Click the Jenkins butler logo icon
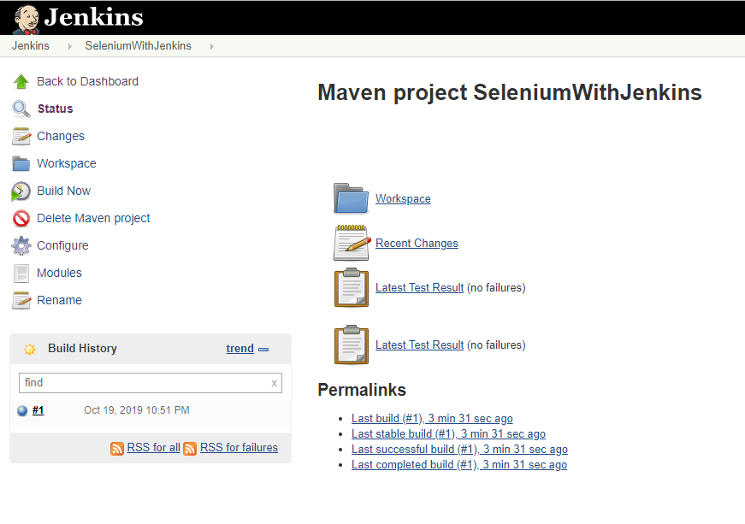745x524 pixels. pyautogui.click(x=27, y=19)
